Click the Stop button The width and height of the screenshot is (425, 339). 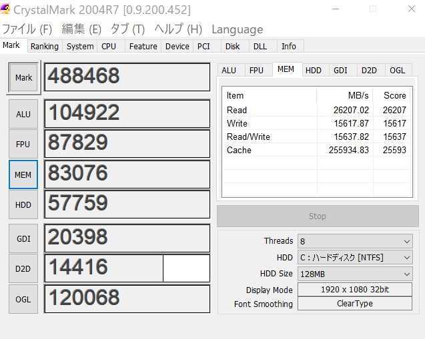(x=318, y=216)
